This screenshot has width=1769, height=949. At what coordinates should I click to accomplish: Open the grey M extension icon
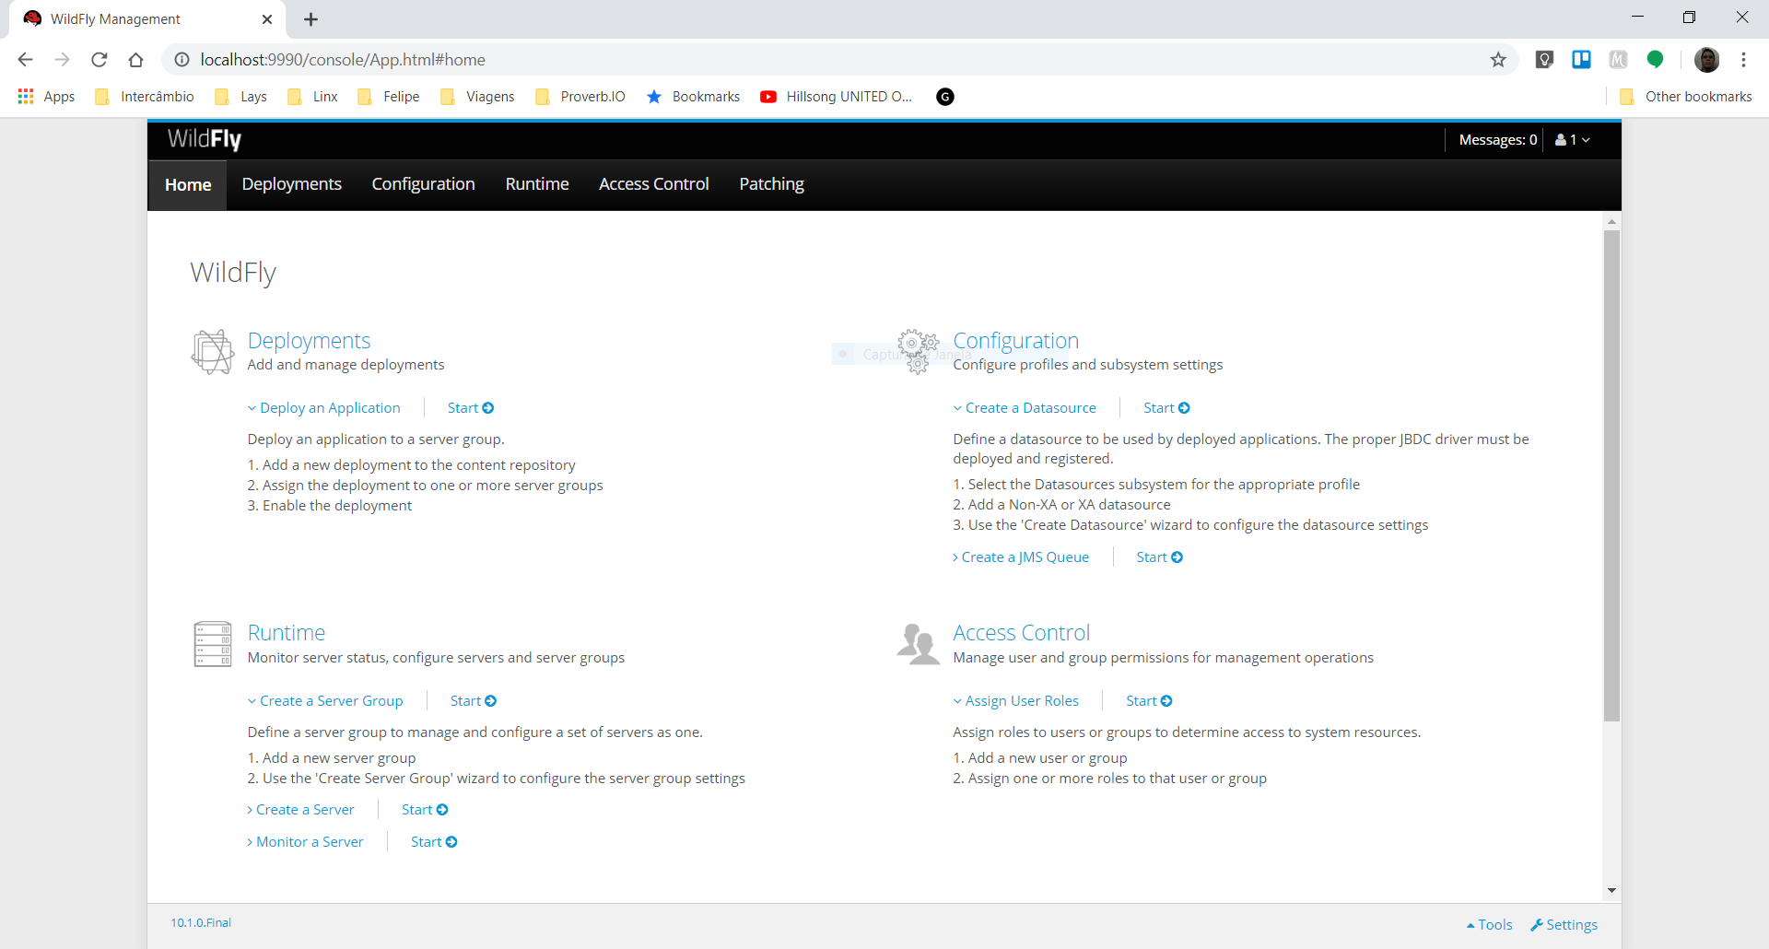point(1619,60)
